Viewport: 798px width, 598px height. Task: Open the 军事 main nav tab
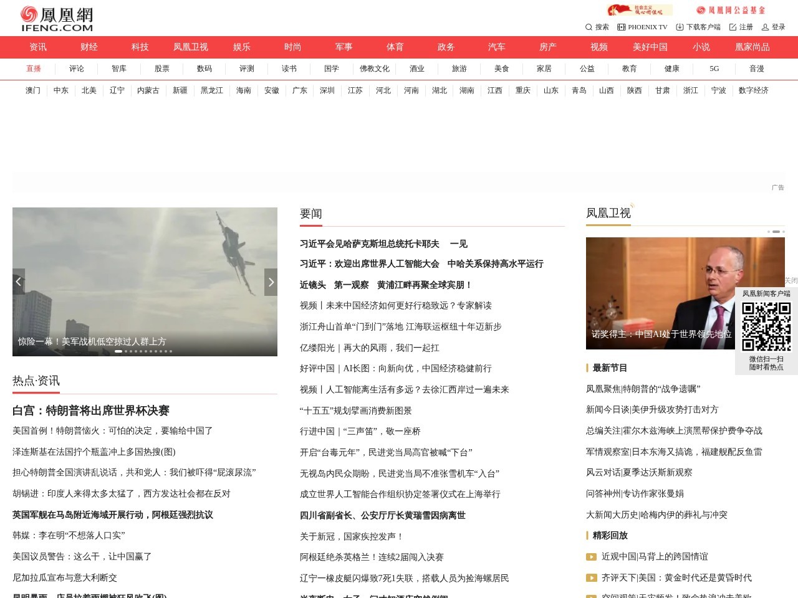point(344,47)
